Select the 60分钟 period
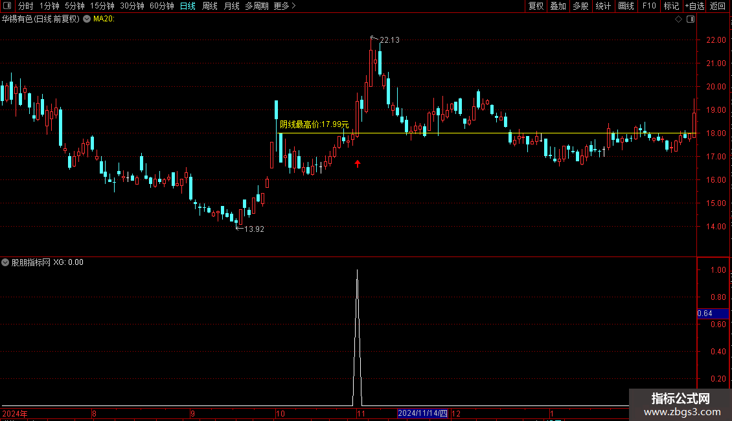The height and width of the screenshot is (421, 732). [161, 6]
